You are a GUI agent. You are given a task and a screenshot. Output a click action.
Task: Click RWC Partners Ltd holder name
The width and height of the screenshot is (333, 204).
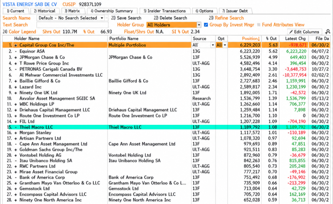(37, 166)
